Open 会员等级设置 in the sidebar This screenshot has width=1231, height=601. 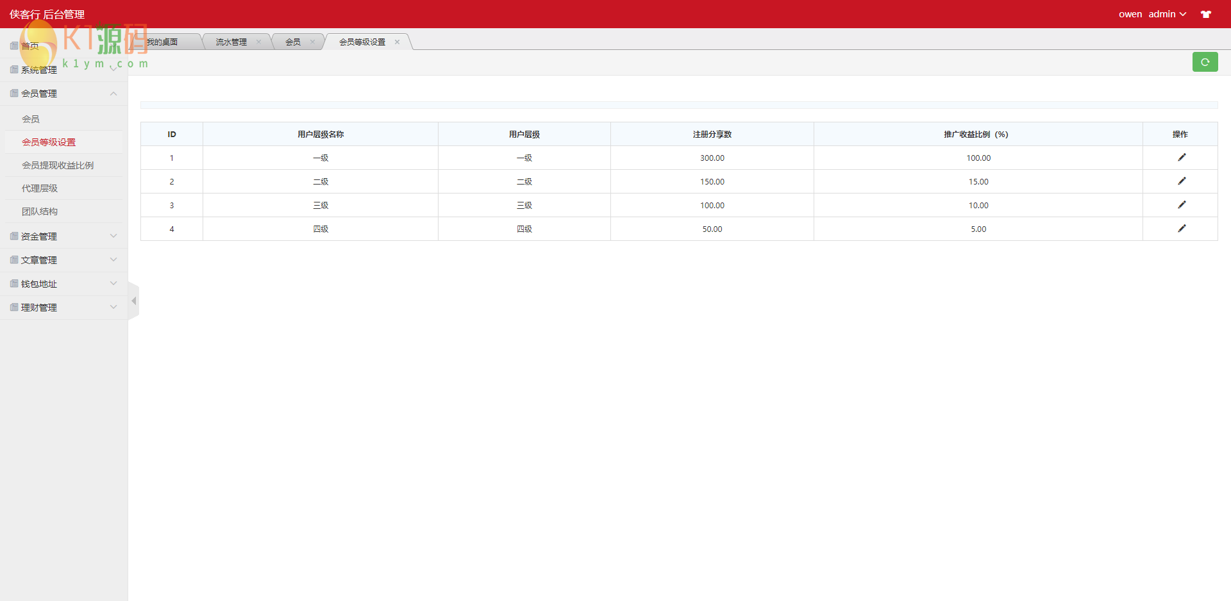pos(49,142)
